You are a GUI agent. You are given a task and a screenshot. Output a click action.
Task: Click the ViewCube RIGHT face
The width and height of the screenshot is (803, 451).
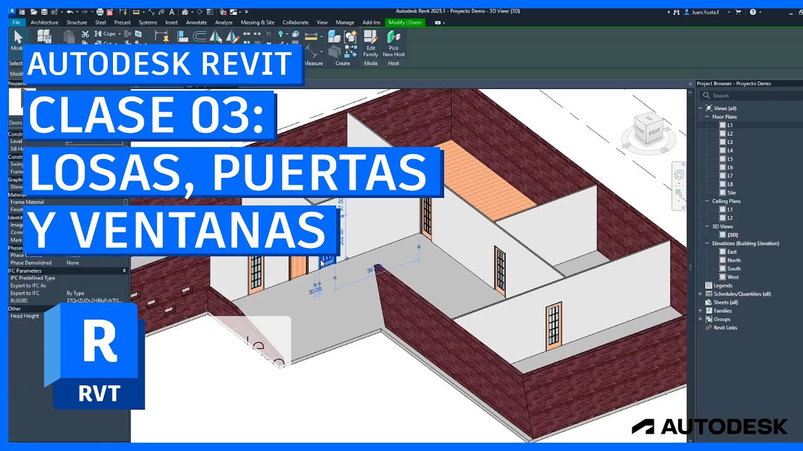[653, 132]
